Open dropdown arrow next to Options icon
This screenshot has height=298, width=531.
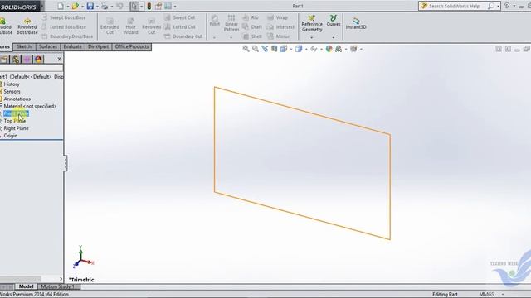click(175, 7)
